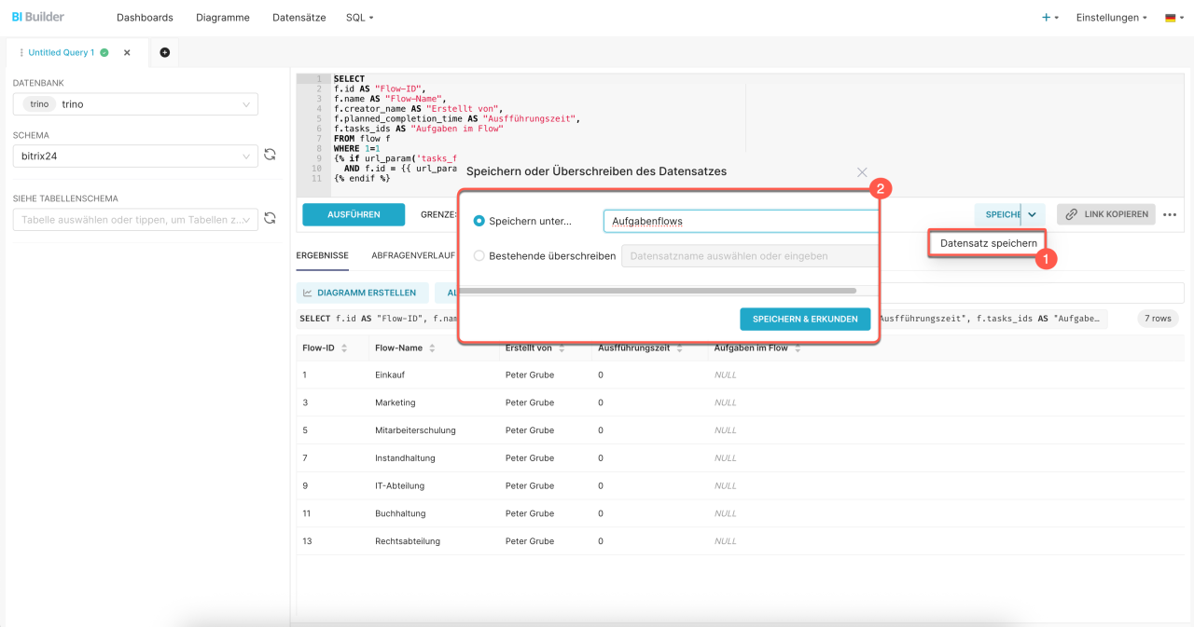Refresh the schema list icon
Screen dimensions: 1194x627
tap(271, 156)
